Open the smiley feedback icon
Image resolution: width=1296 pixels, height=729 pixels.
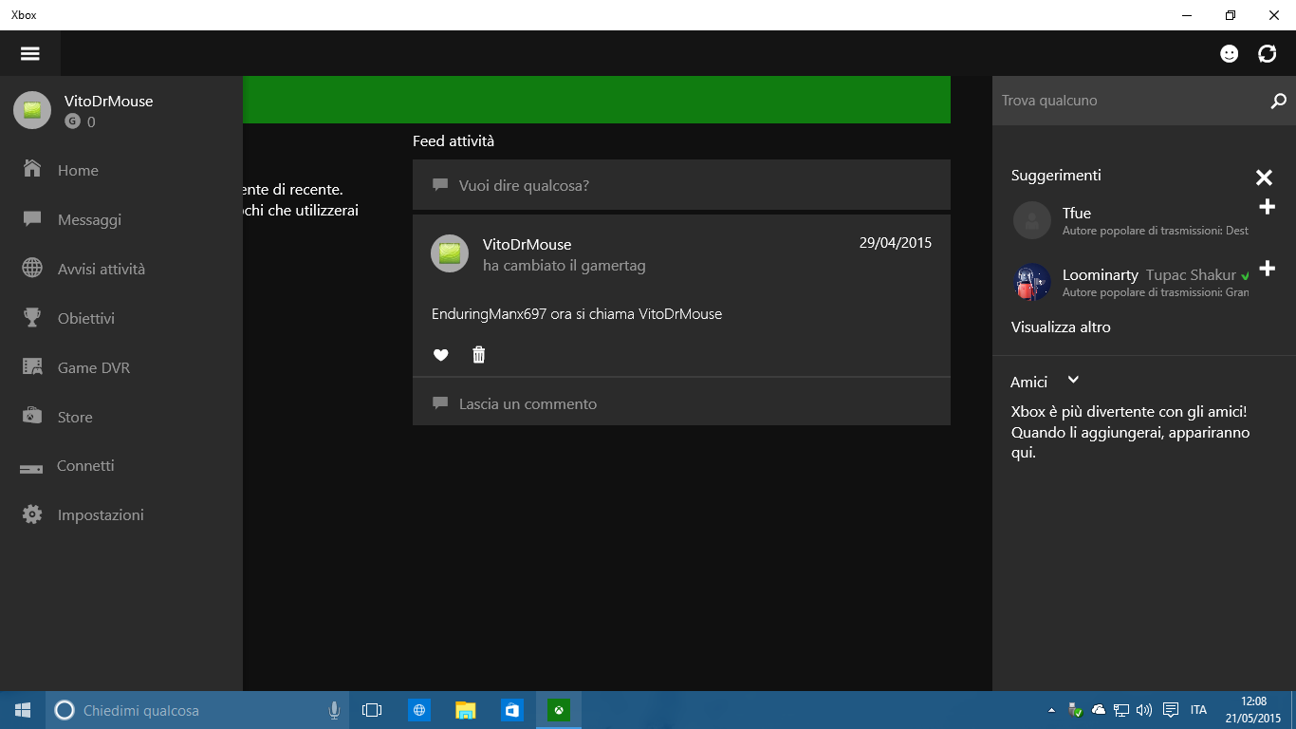tap(1230, 54)
